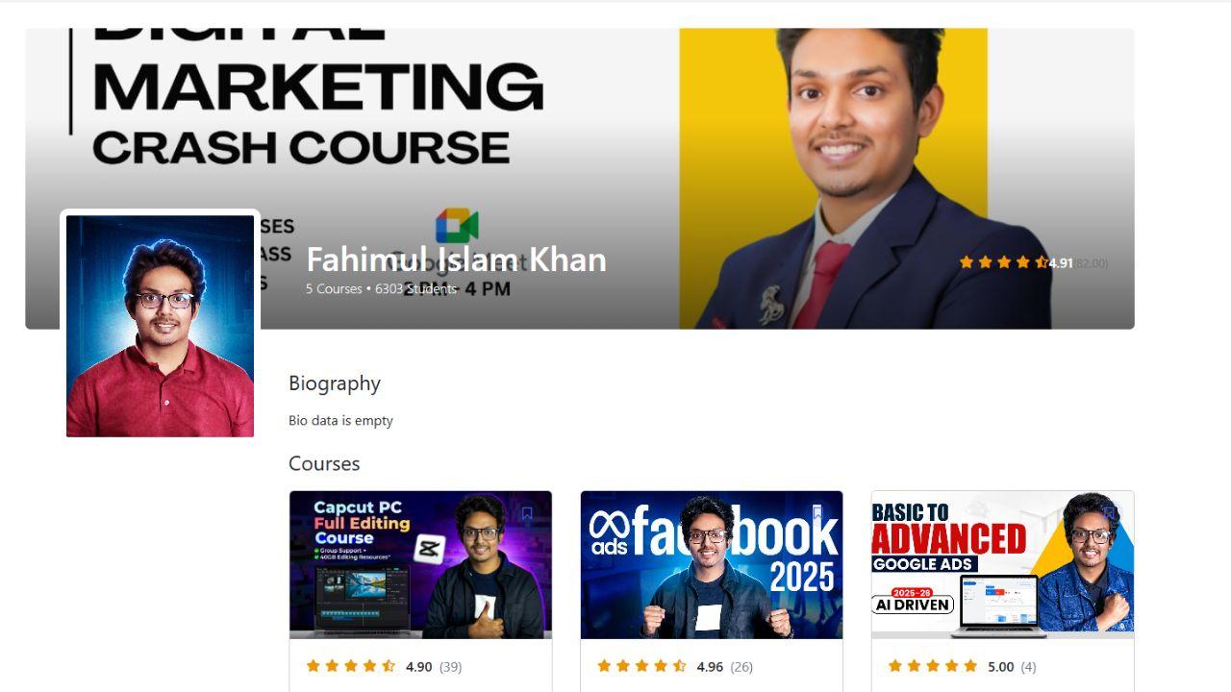Click the Digital Marketing Crash Course banner
The image size is (1231, 692).
pyautogui.click(x=580, y=179)
